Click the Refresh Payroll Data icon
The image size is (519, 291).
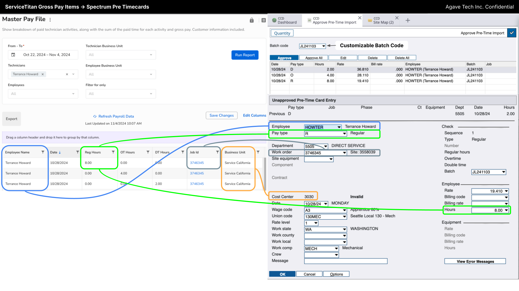(94, 116)
